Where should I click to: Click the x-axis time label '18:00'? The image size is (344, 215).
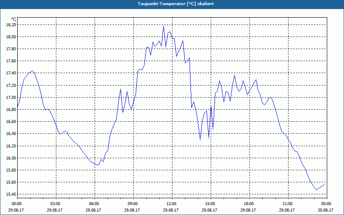249,204
